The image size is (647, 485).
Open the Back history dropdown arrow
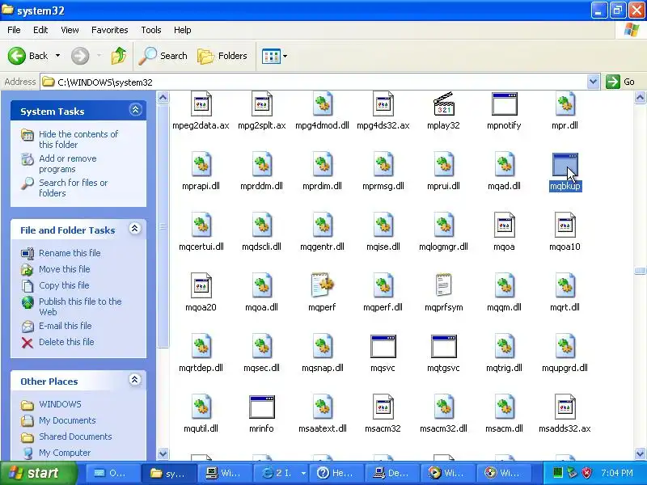(57, 56)
